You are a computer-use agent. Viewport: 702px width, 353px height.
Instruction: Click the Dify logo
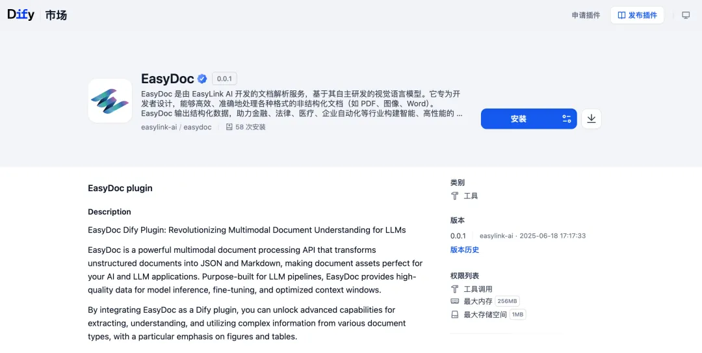(x=21, y=15)
